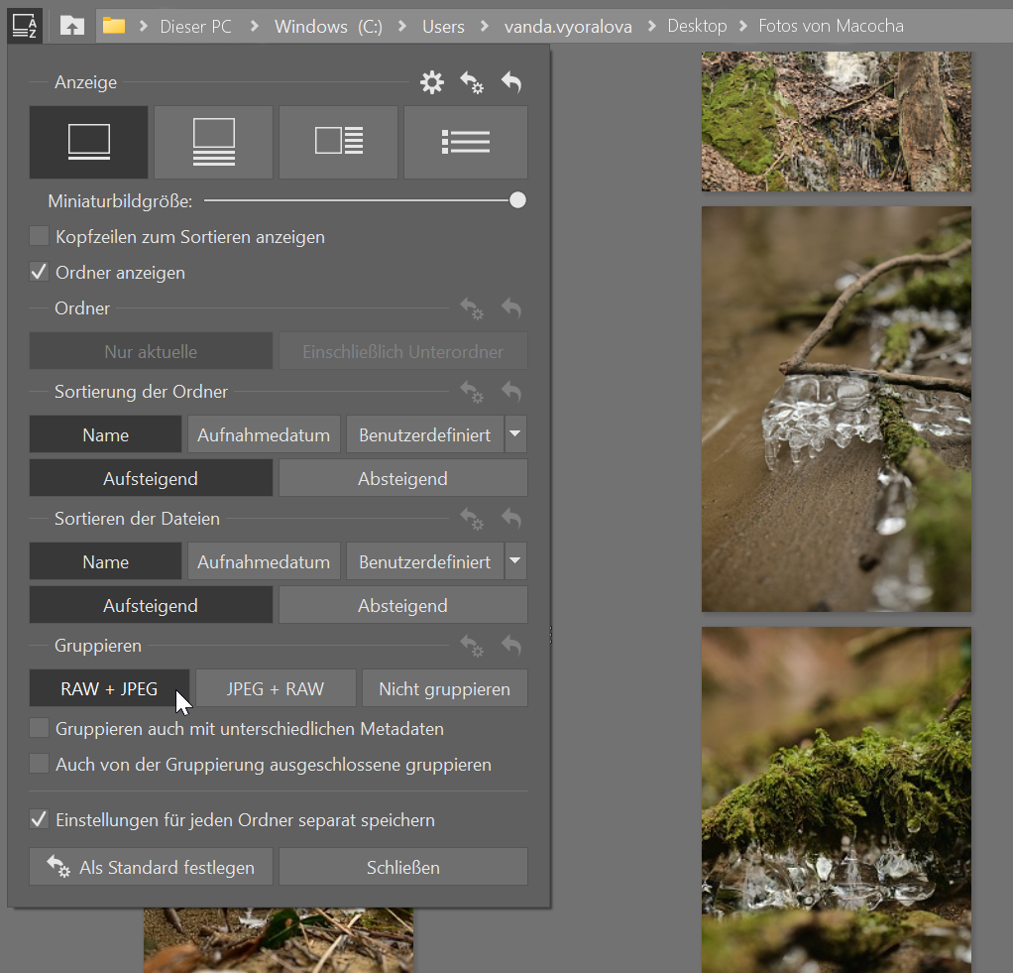The height and width of the screenshot is (973, 1013).
Task: Select the detailed thumbnails view mode
Action: coord(213,142)
